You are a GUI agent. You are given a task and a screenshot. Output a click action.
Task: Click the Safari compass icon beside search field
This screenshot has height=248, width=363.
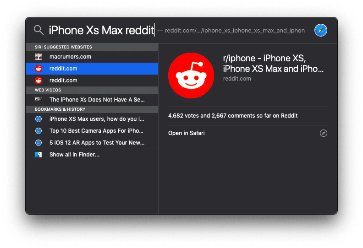321,30
